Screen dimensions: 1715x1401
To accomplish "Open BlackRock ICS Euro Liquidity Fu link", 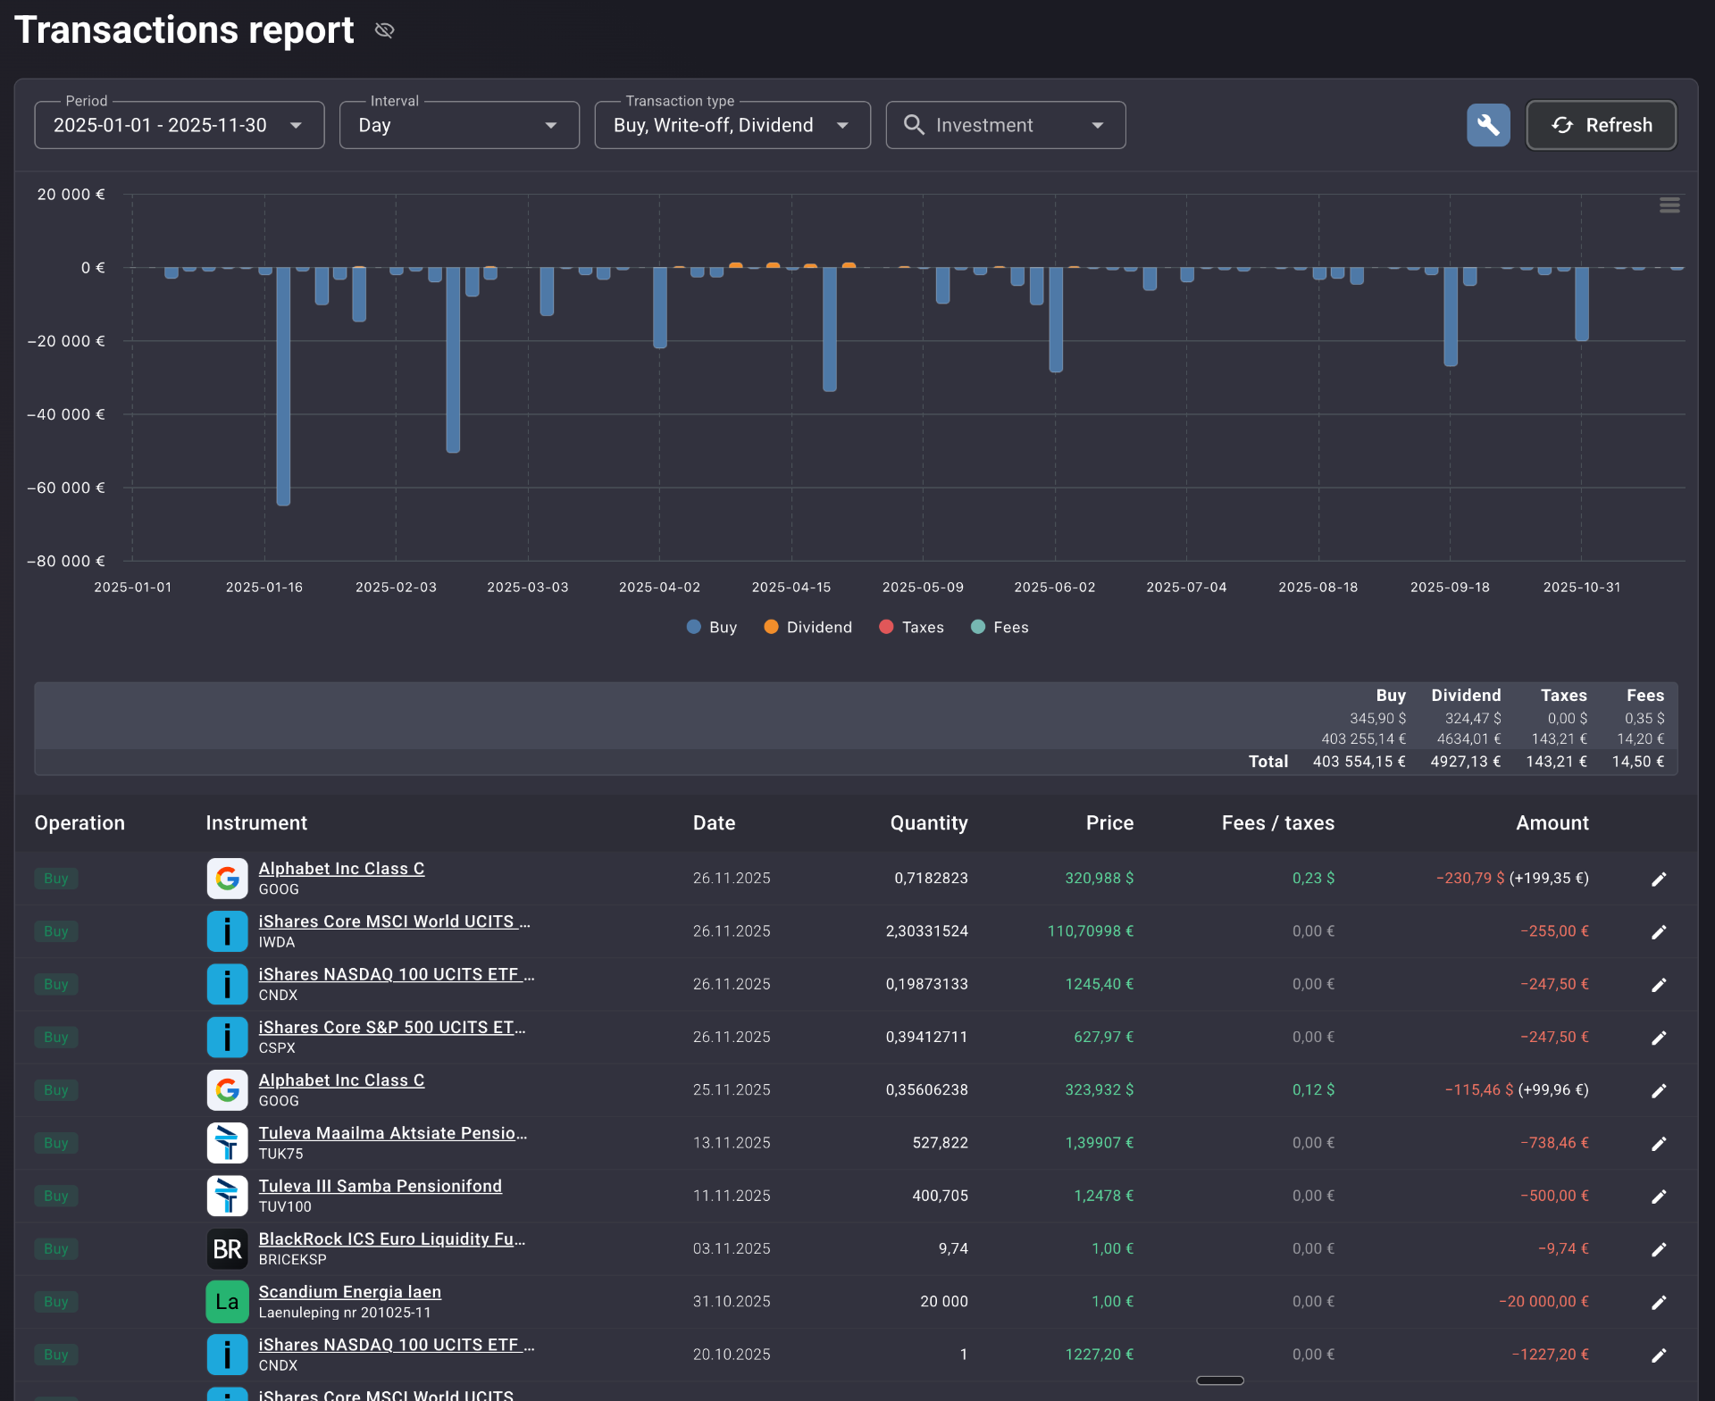I will (x=392, y=1238).
